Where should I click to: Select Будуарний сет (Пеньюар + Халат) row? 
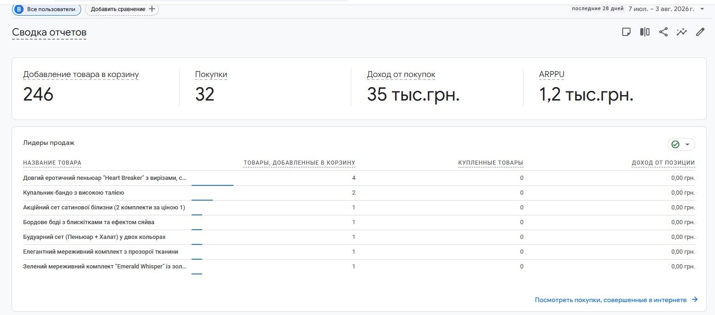[x=359, y=237]
